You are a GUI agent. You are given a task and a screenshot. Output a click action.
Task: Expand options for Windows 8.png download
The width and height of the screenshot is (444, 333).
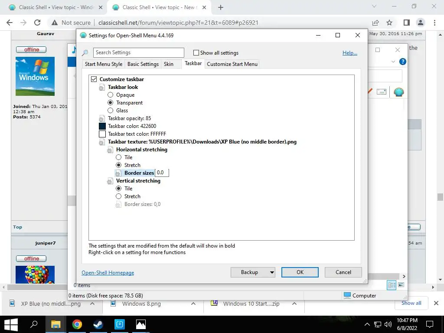(193, 304)
